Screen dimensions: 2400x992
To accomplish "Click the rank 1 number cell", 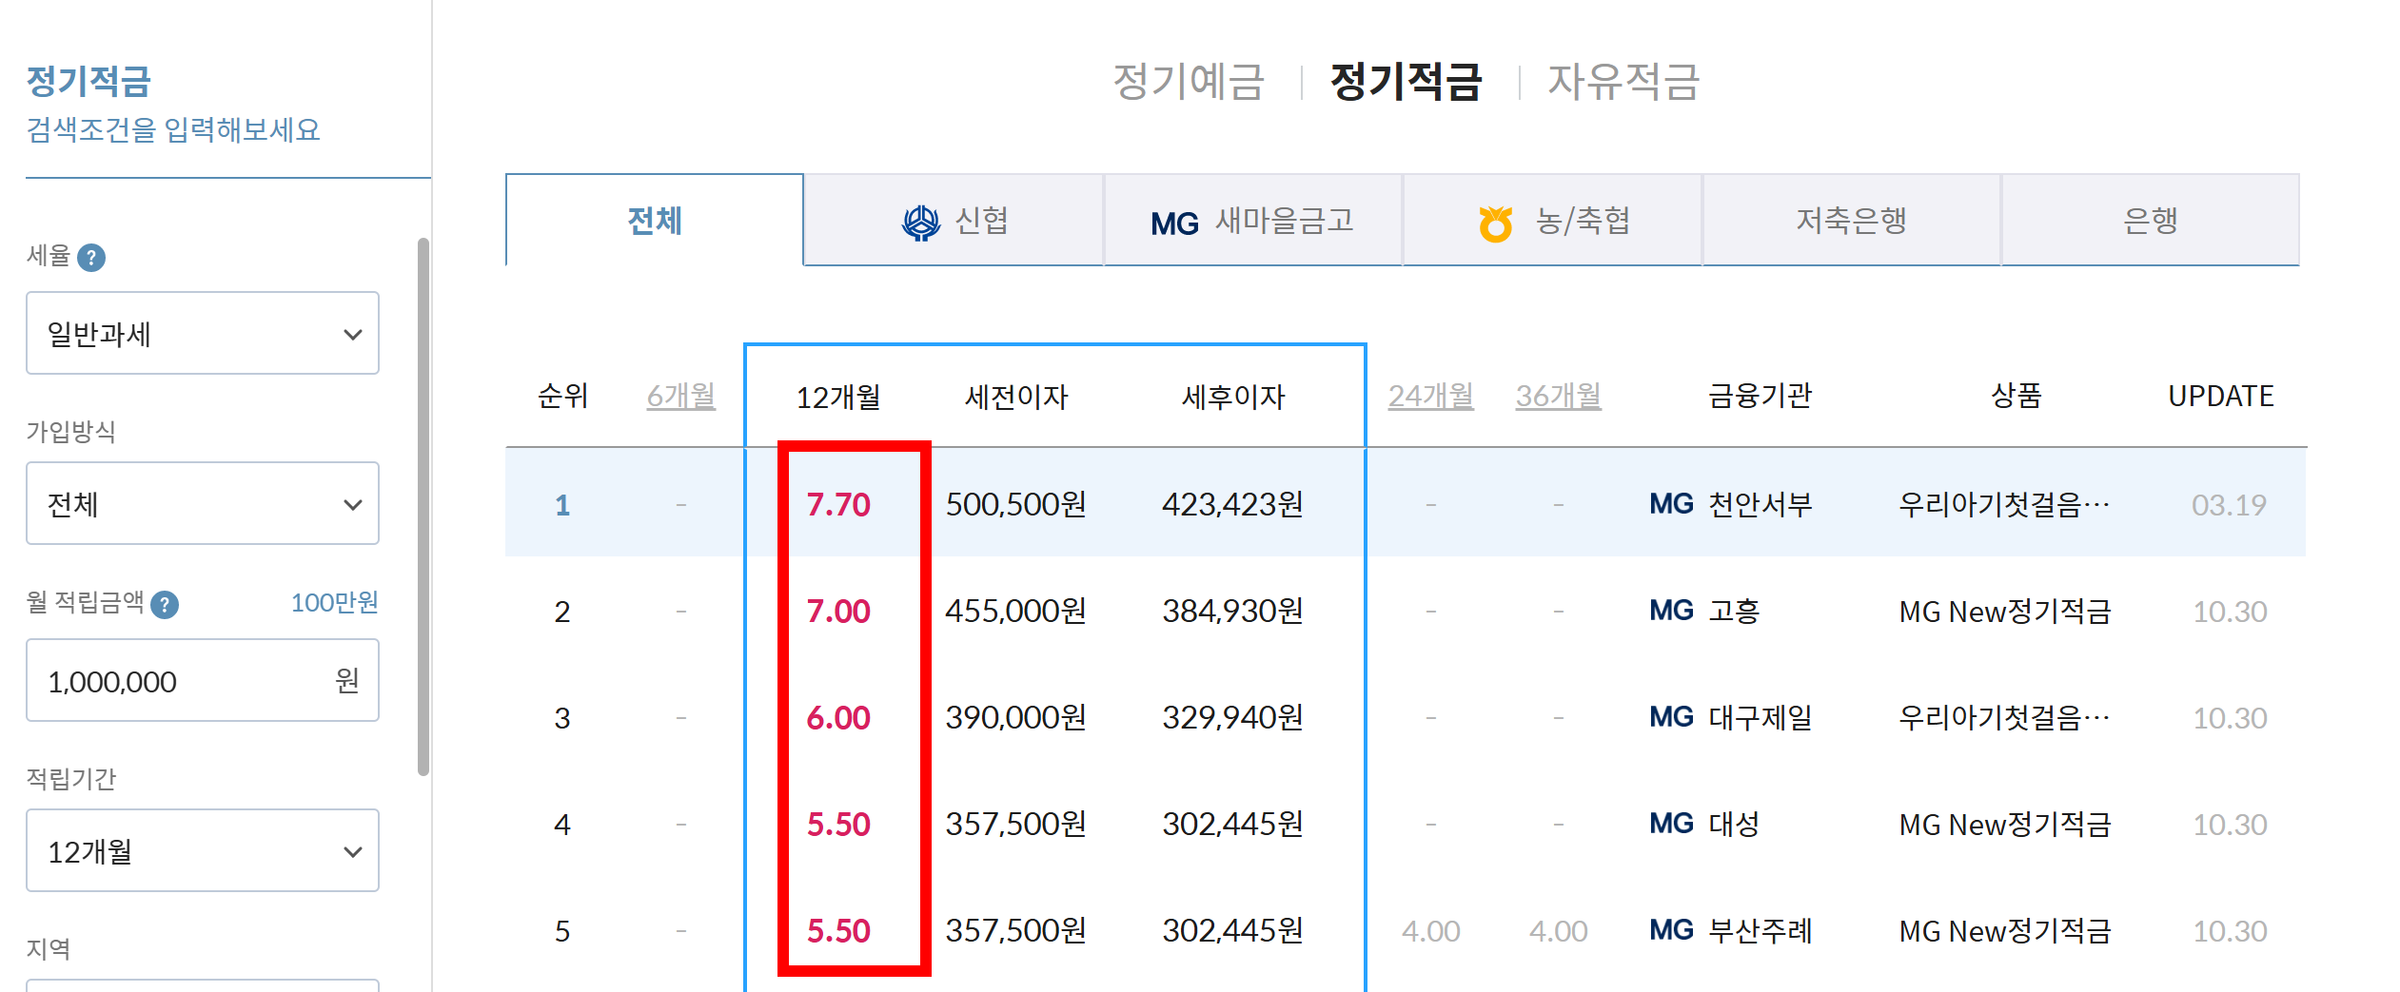I will 562,504.
